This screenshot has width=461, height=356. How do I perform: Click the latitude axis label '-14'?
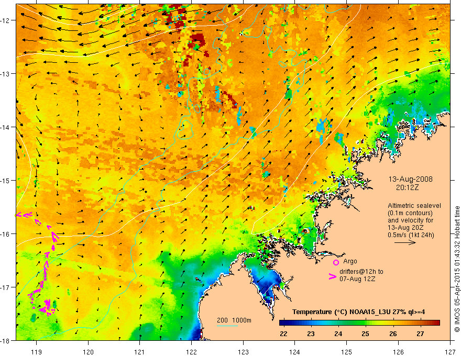click(x=6, y=127)
